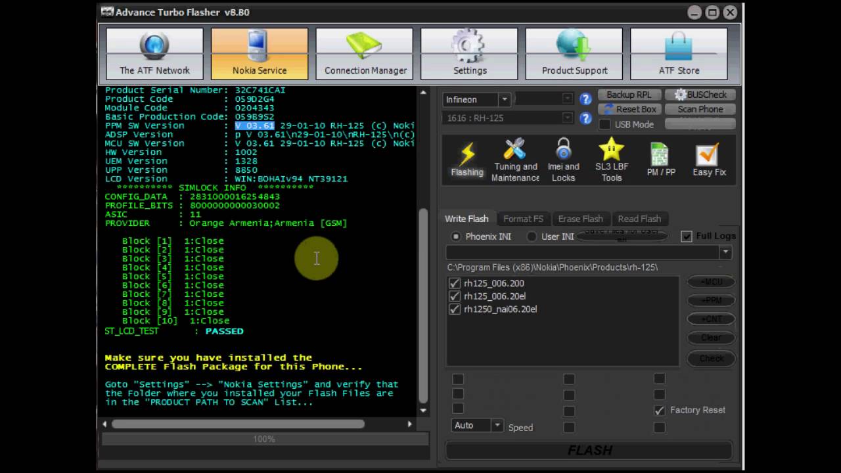Click help icon beside Infineon dropdown
This screenshot has height=473, width=841.
point(585,99)
